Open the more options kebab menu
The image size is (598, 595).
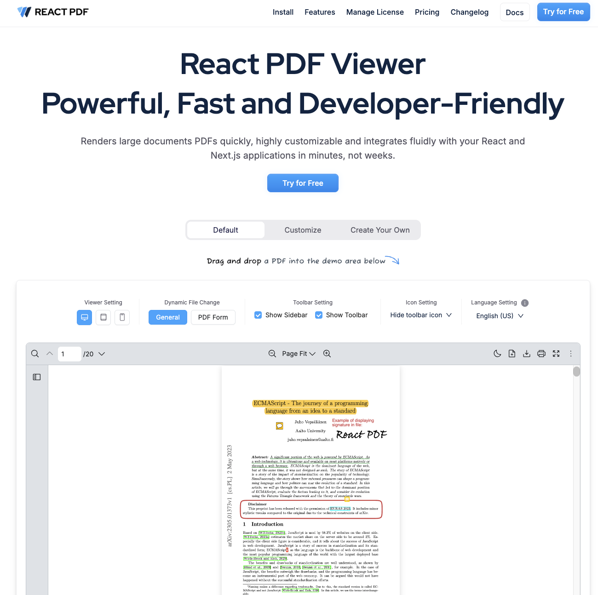pyautogui.click(x=571, y=354)
